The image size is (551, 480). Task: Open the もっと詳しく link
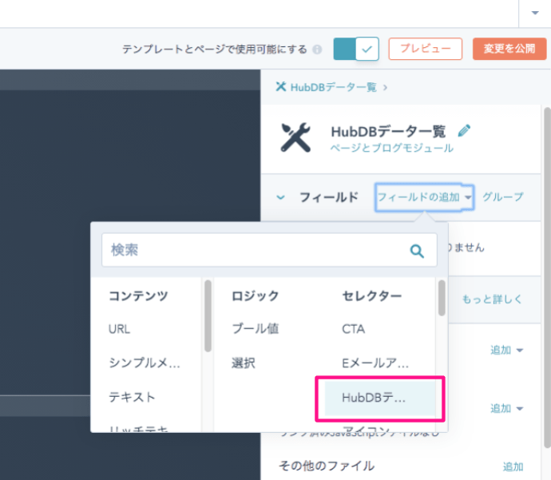pos(492,300)
